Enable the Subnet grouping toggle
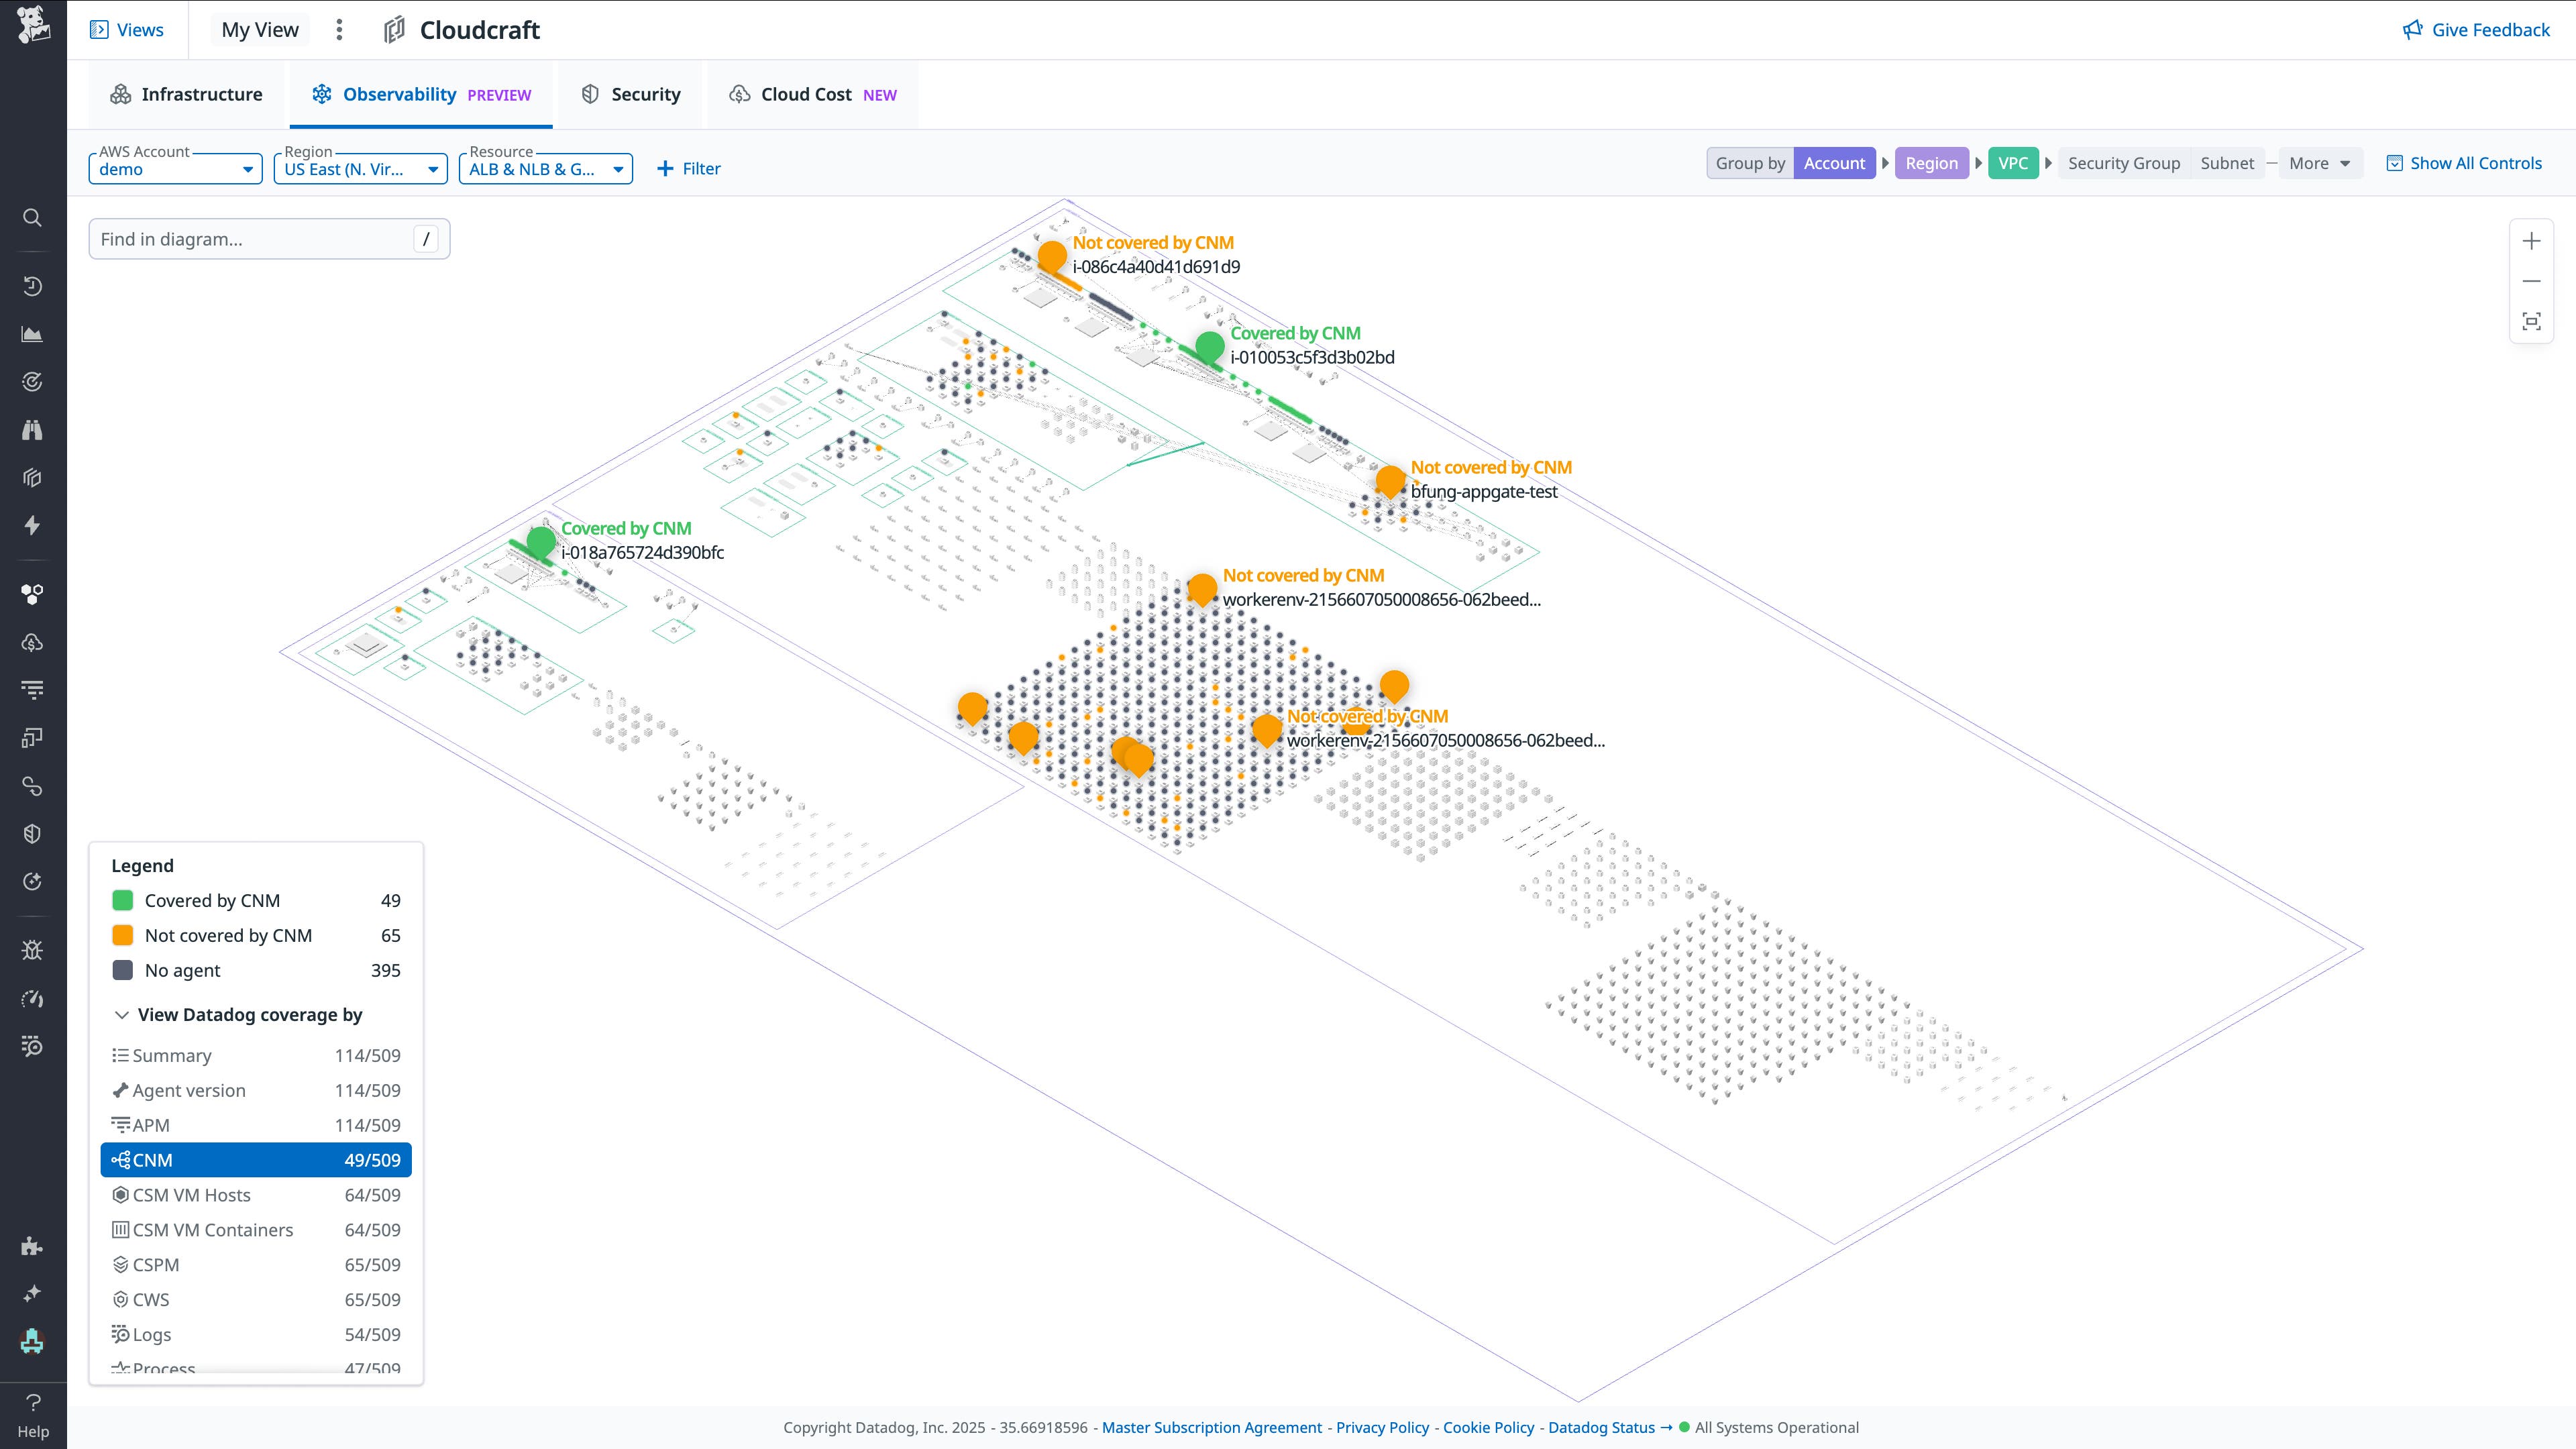2576x1449 pixels. (x=2228, y=163)
